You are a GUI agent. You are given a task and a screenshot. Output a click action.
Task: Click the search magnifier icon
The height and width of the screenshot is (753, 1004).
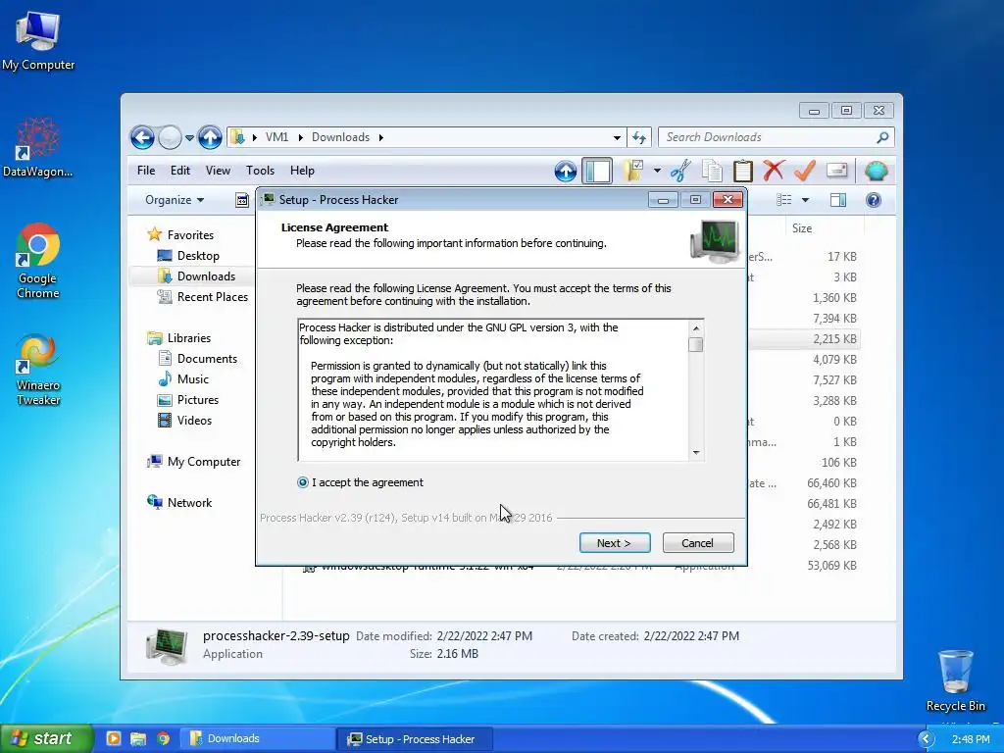pyautogui.click(x=882, y=137)
